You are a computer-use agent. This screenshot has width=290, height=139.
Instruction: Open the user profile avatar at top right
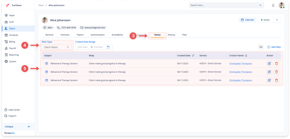(x=281, y=5)
